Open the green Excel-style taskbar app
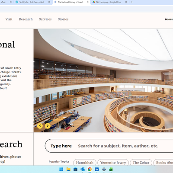The height and width of the screenshot is (173, 173). coord(111,170)
